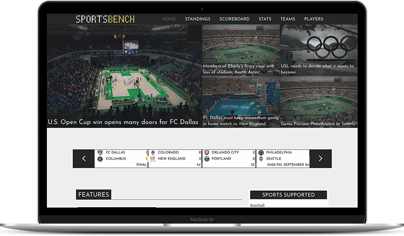Viewport: 404px width, 236px height.
Task: Open FC Dallas must keep momentum article
Action: [241, 121]
